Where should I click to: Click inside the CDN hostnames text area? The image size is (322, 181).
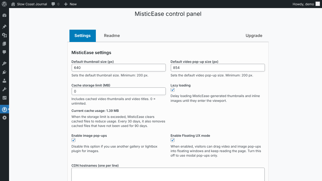point(168,174)
